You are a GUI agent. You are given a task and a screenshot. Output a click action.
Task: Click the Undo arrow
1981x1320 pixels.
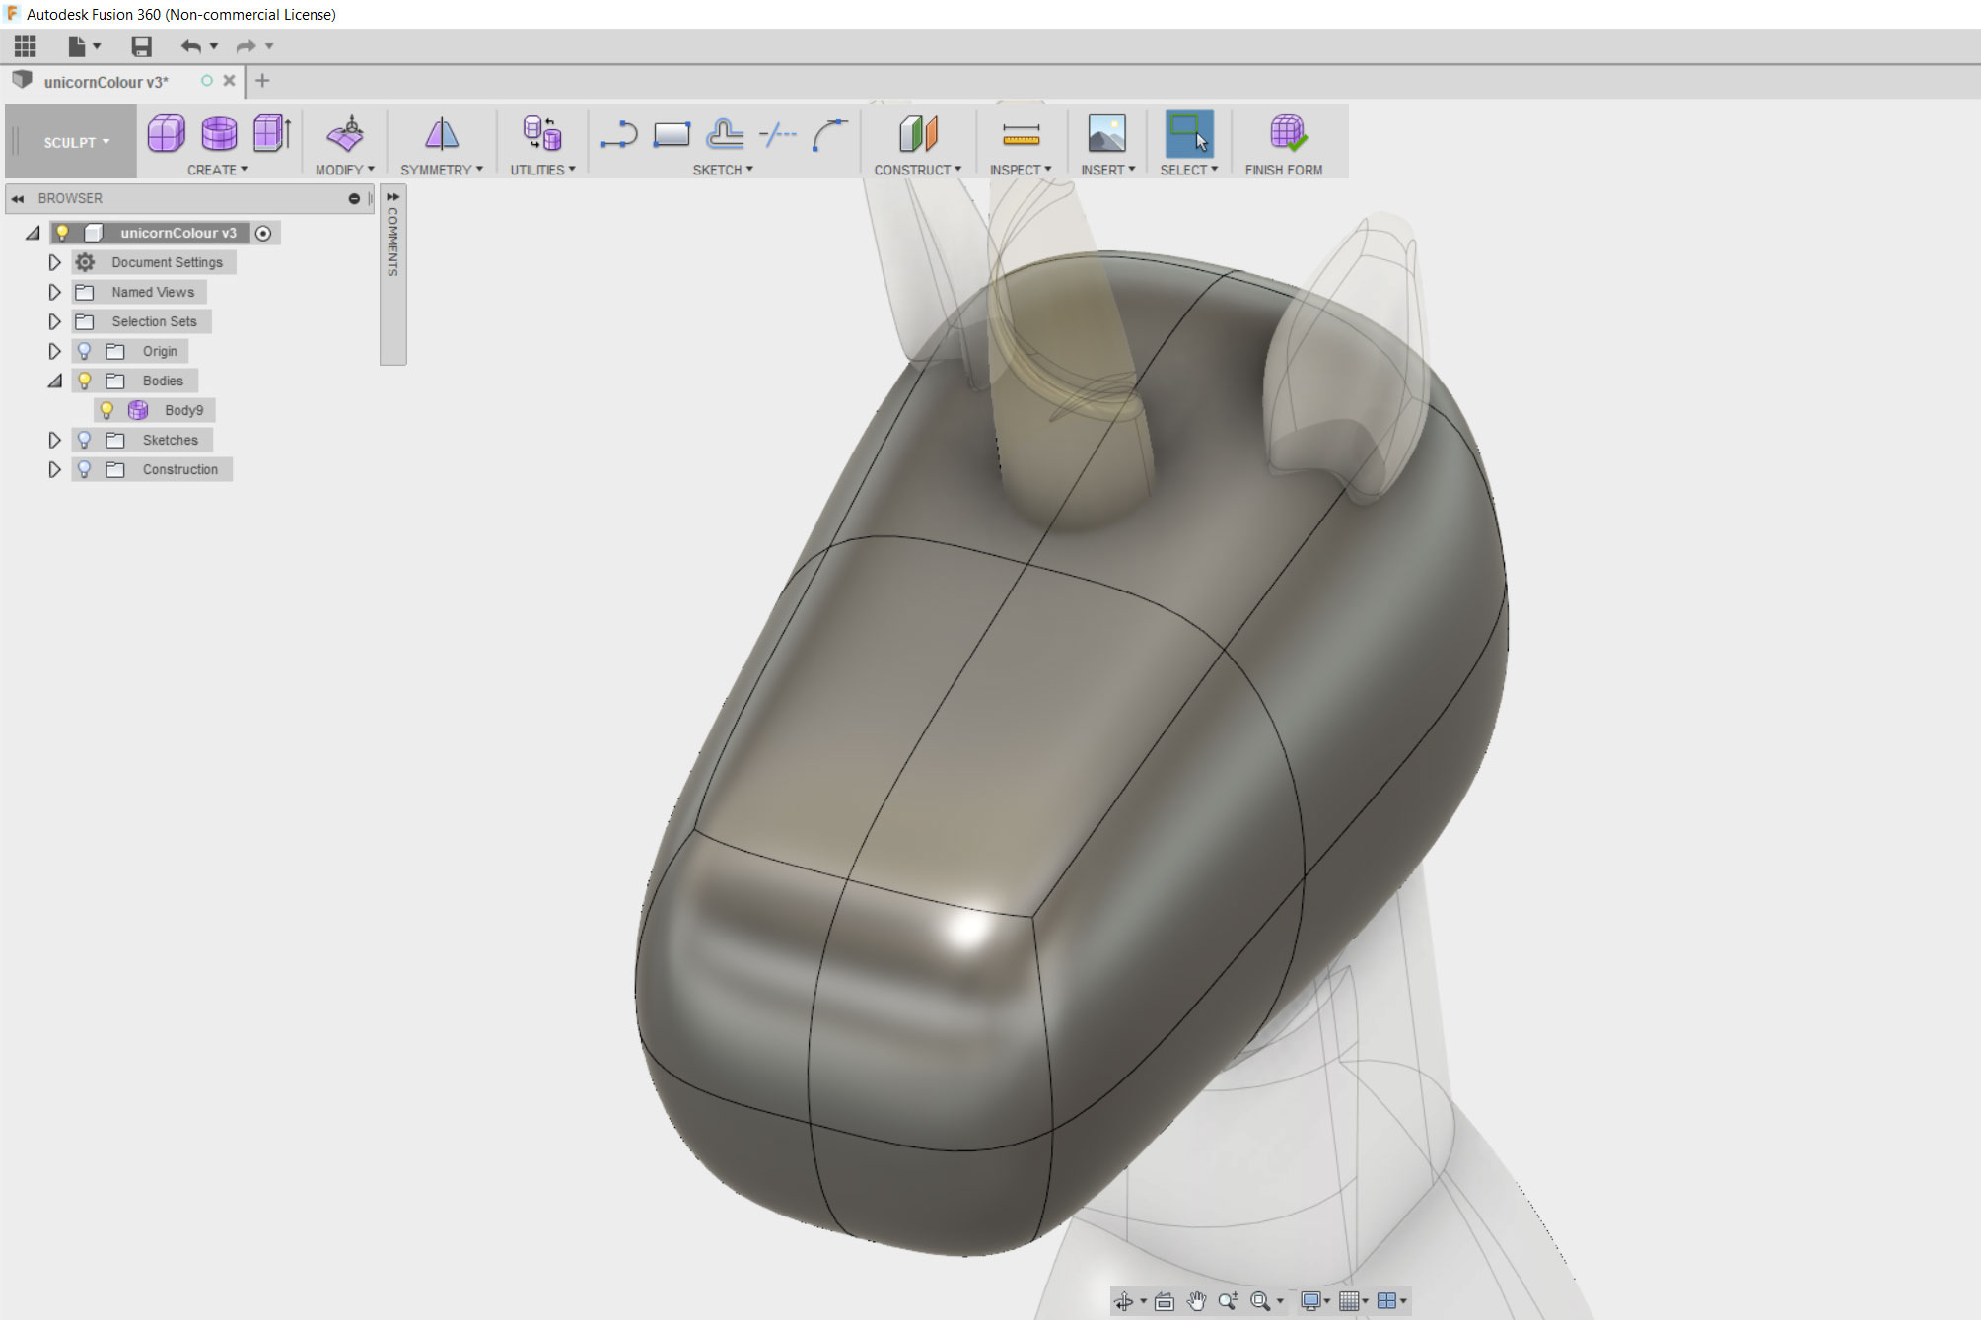tap(191, 46)
